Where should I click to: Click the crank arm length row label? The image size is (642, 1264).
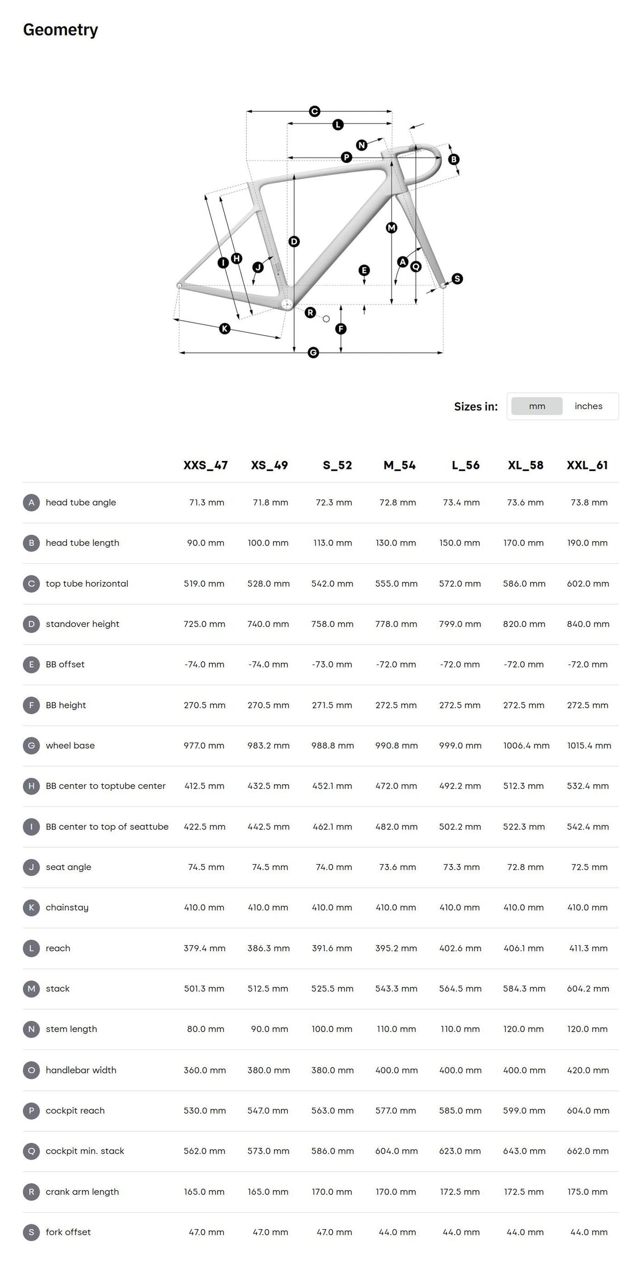[x=82, y=1192]
